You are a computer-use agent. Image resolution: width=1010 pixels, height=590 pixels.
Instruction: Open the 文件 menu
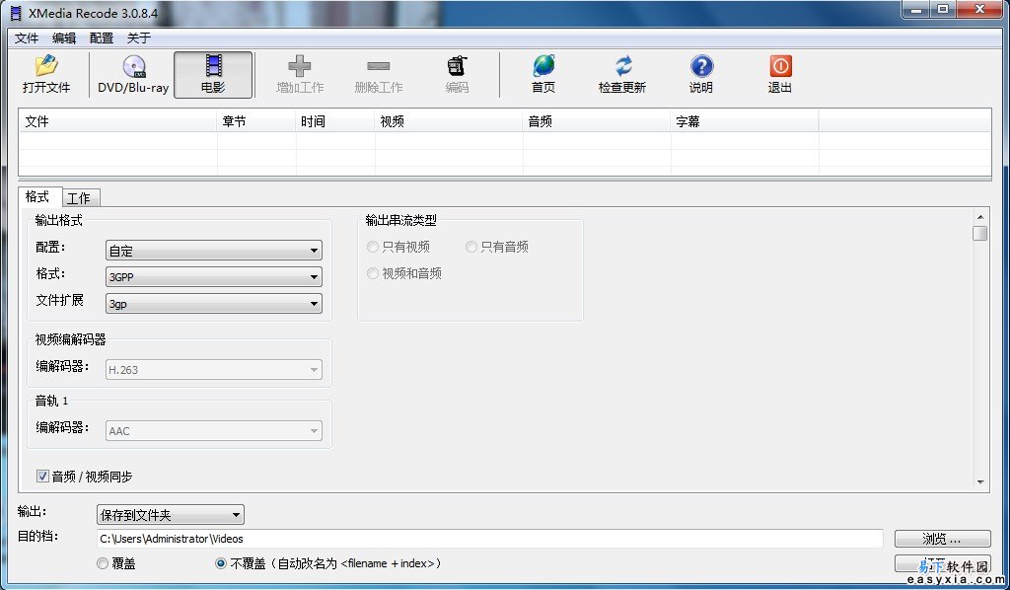click(27, 38)
